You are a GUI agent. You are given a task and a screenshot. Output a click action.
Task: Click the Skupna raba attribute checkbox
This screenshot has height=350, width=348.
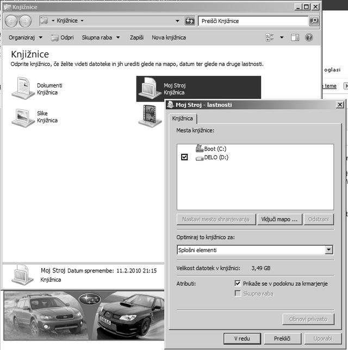click(238, 293)
